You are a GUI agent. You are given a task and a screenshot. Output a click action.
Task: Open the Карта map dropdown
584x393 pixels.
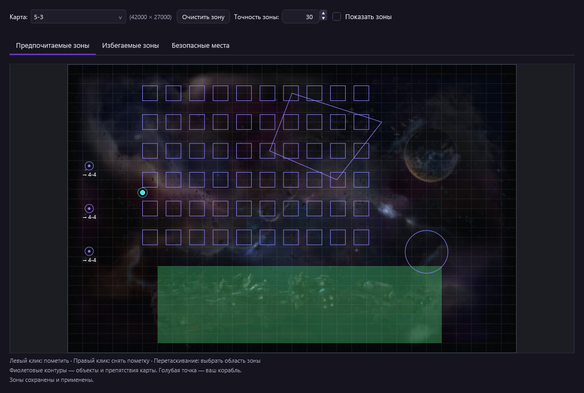coord(78,17)
